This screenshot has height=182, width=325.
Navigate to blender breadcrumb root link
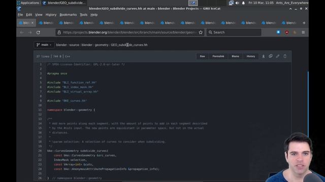[x=61, y=45]
